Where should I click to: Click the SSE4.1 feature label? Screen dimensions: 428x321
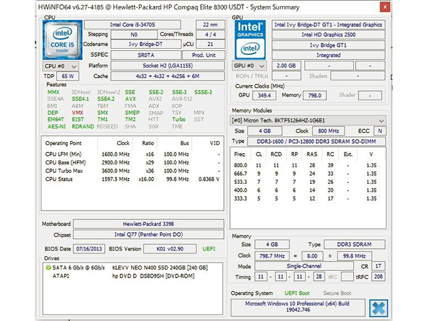[80, 99]
